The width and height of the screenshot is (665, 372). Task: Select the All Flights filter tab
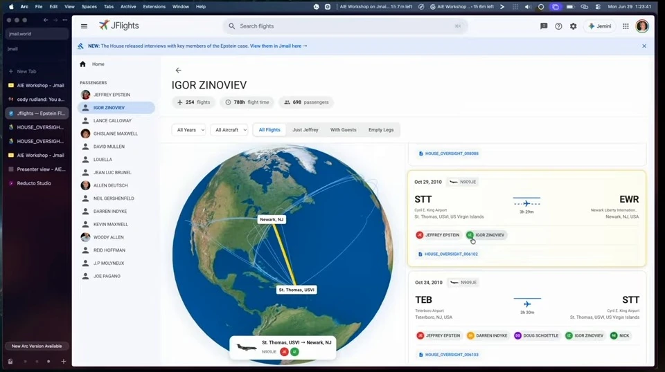[x=269, y=130]
